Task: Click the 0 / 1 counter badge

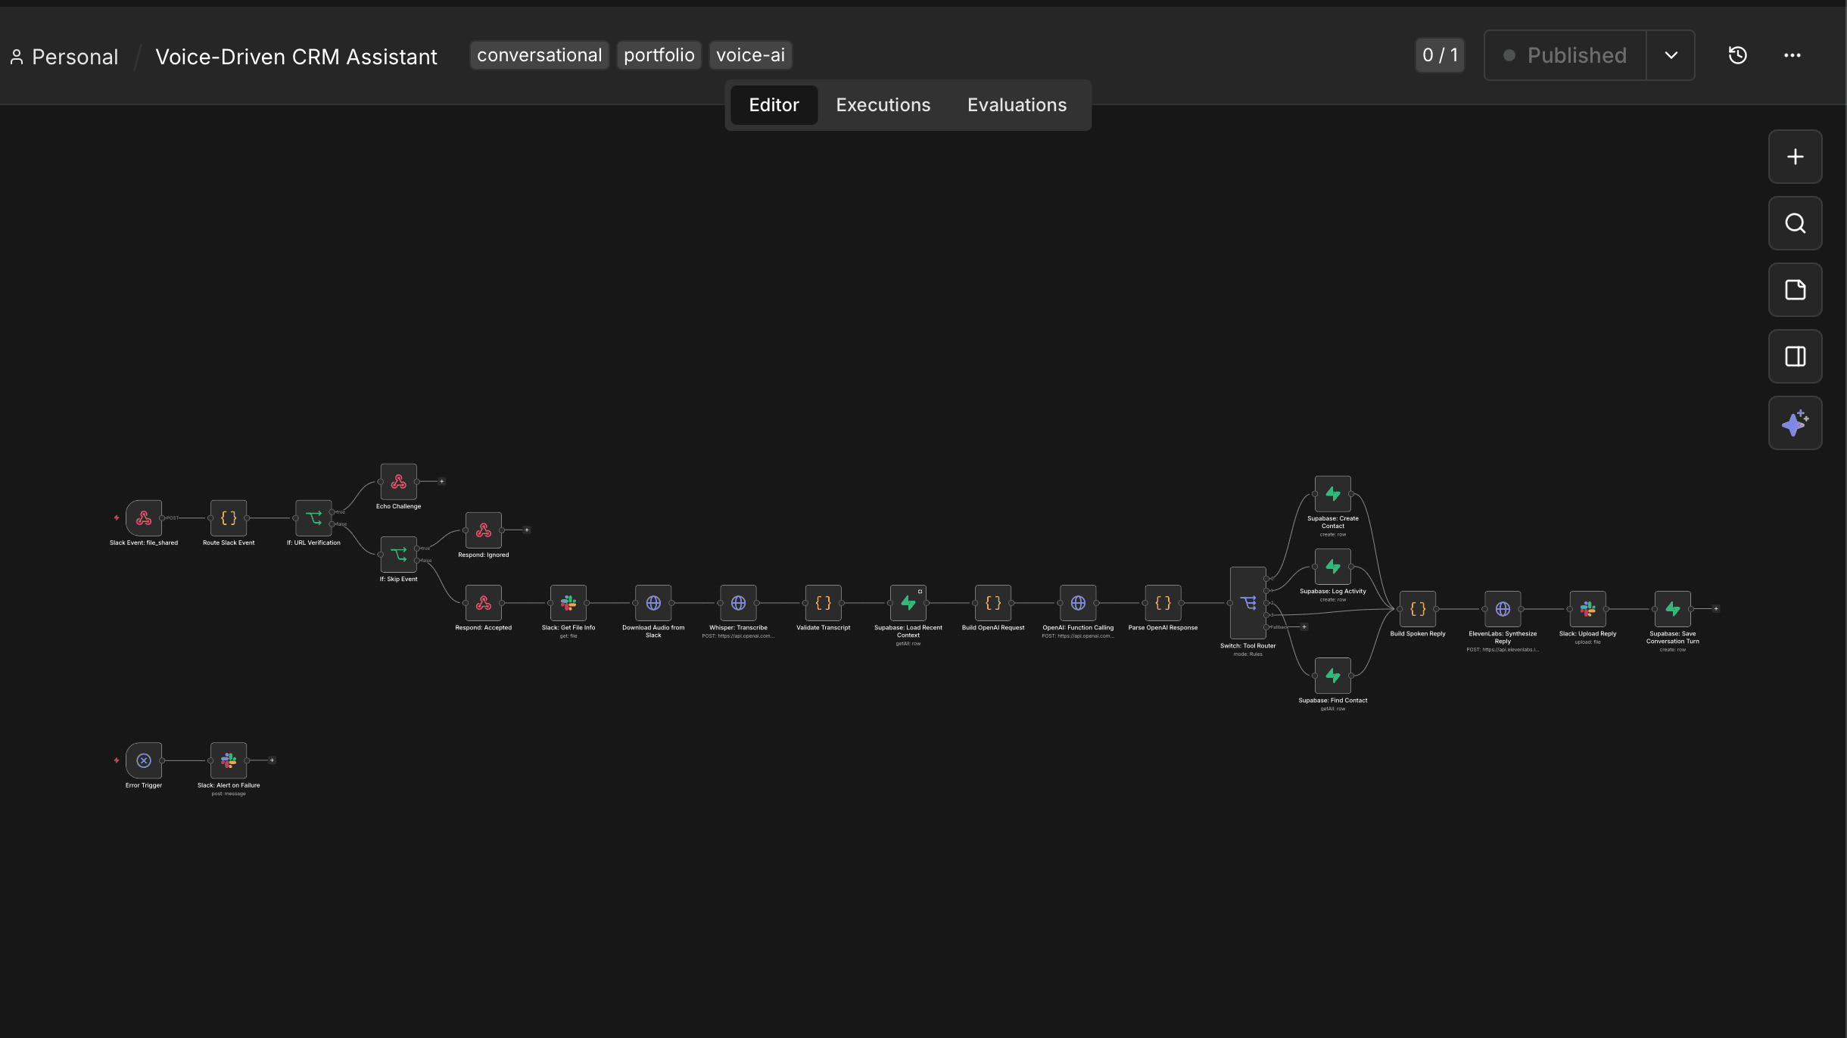Action: [x=1440, y=55]
